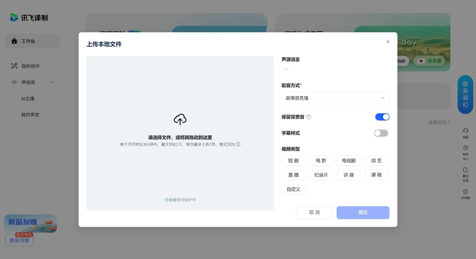The height and width of the screenshot is (259, 476).
Task: Select the 综艺 video type
Action: click(x=376, y=161)
